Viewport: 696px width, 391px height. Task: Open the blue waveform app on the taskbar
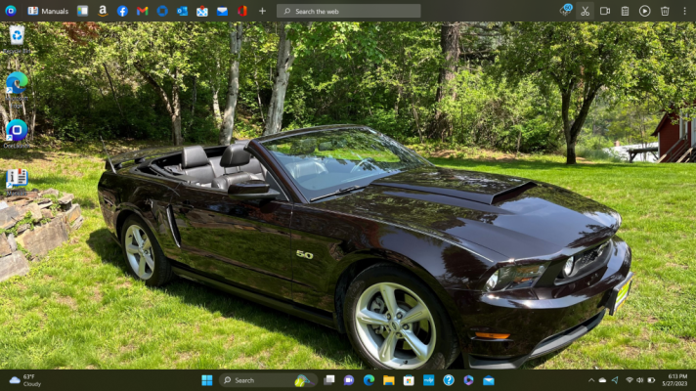coord(429,380)
